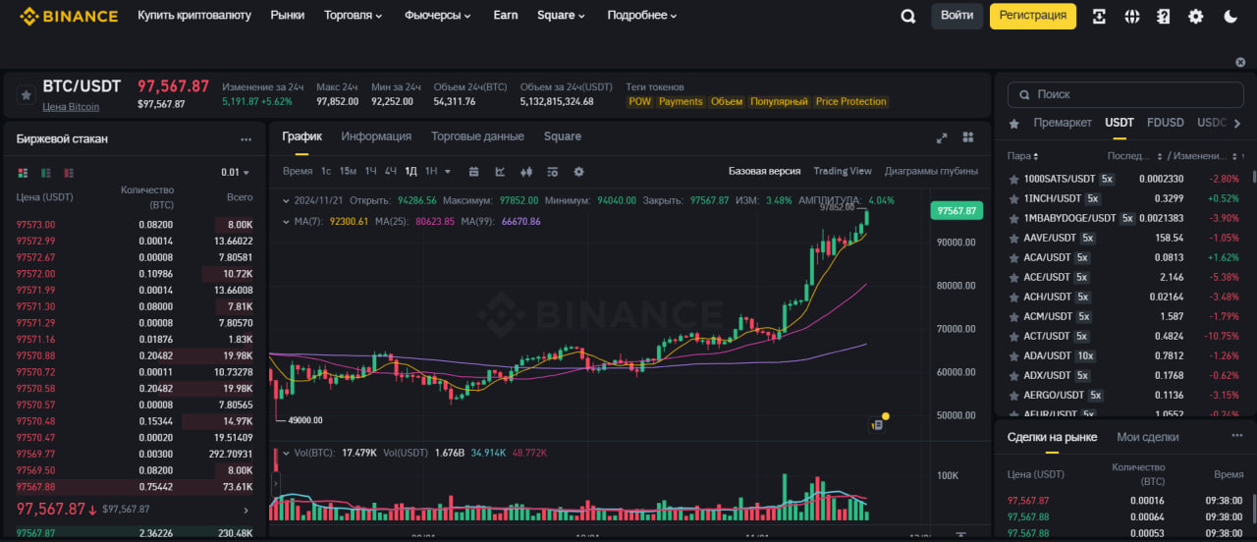Favorite the 1000SATS/USDT pair
The width and height of the screenshot is (1257, 542).
(x=1014, y=179)
